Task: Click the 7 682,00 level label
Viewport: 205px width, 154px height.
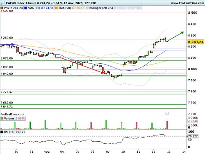Action: (x=7, y=103)
